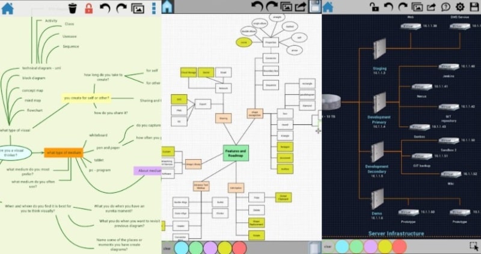Select the Server Infrastructure title text
This screenshot has width=481, height=254.
point(396,234)
